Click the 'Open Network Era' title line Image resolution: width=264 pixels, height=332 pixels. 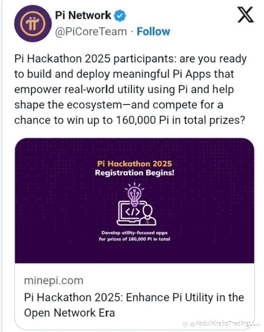pos(69,313)
